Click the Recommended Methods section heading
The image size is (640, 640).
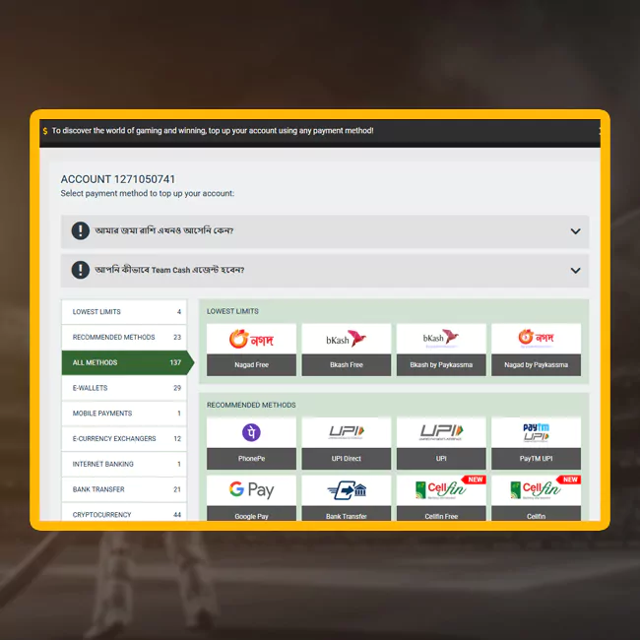pos(251,405)
